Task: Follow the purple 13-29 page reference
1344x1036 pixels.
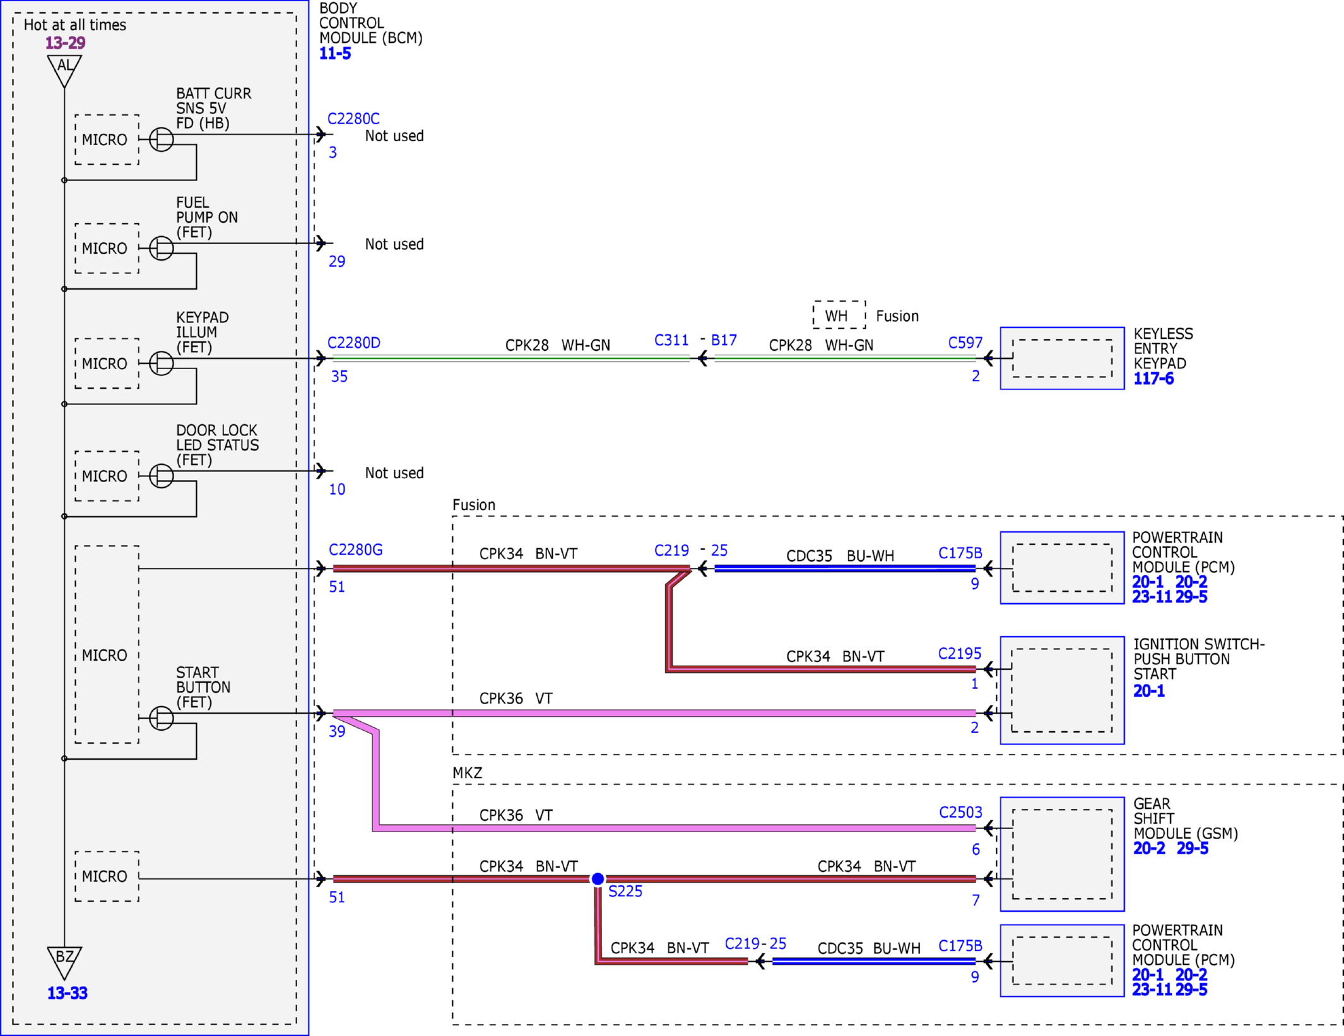Action: 65,43
